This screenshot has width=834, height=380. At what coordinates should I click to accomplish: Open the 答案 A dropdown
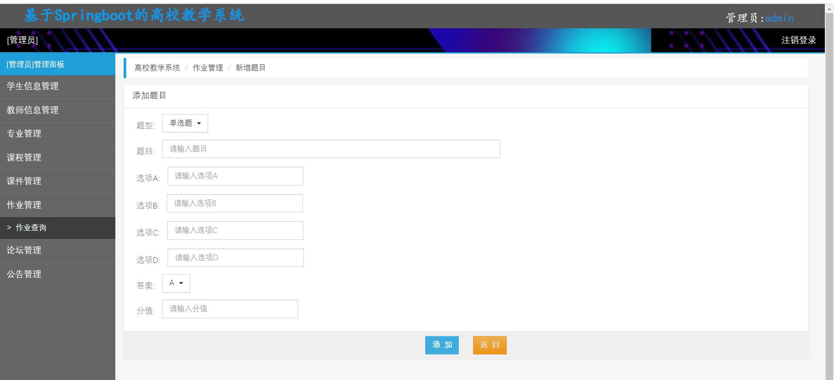(176, 283)
